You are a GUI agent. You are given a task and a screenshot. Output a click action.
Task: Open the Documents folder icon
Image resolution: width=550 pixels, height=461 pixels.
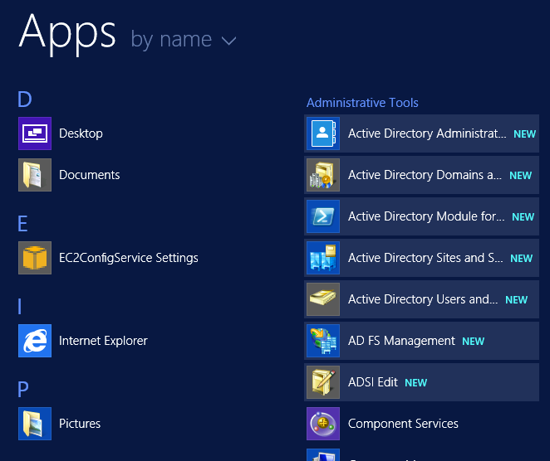pyautogui.click(x=35, y=175)
